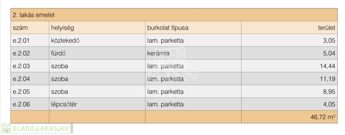Screen dimensions: 345x135
Task: Click the 'közlekedő' room cell
Action: 65,41
